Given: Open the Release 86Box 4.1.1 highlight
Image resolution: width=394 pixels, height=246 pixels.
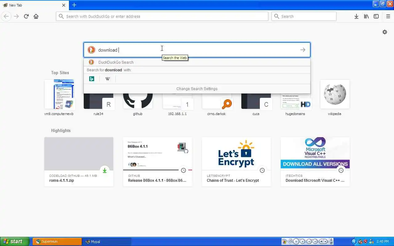Looking at the screenshot, I should 158,161.
